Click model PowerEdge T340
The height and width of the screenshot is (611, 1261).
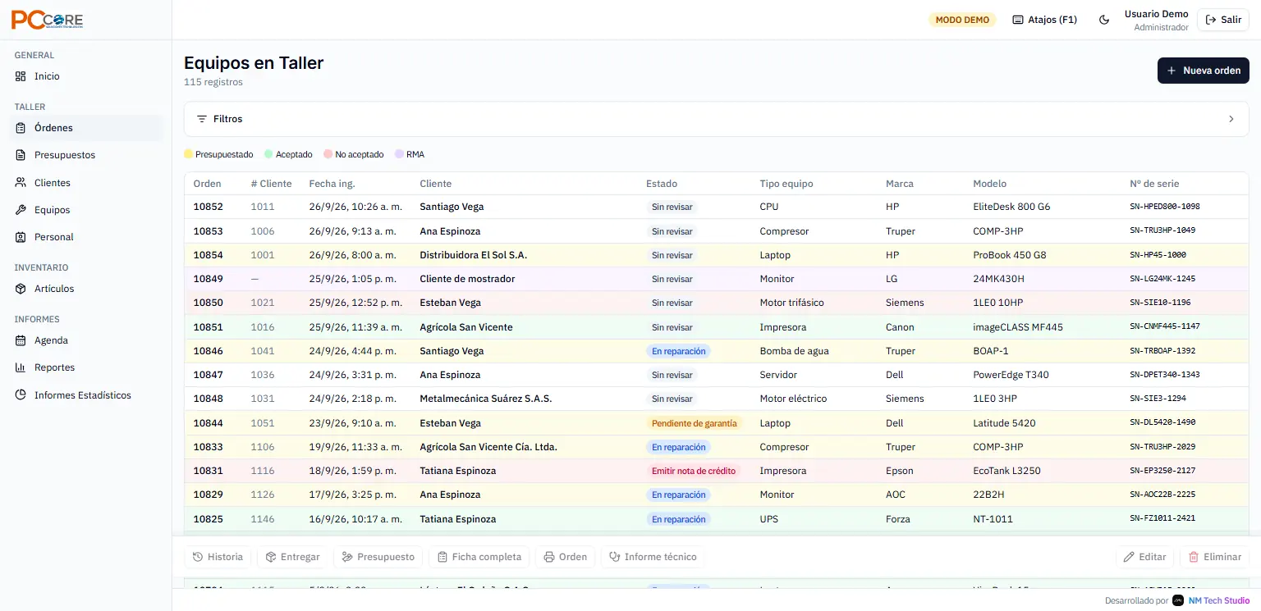click(x=1011, y=375)
